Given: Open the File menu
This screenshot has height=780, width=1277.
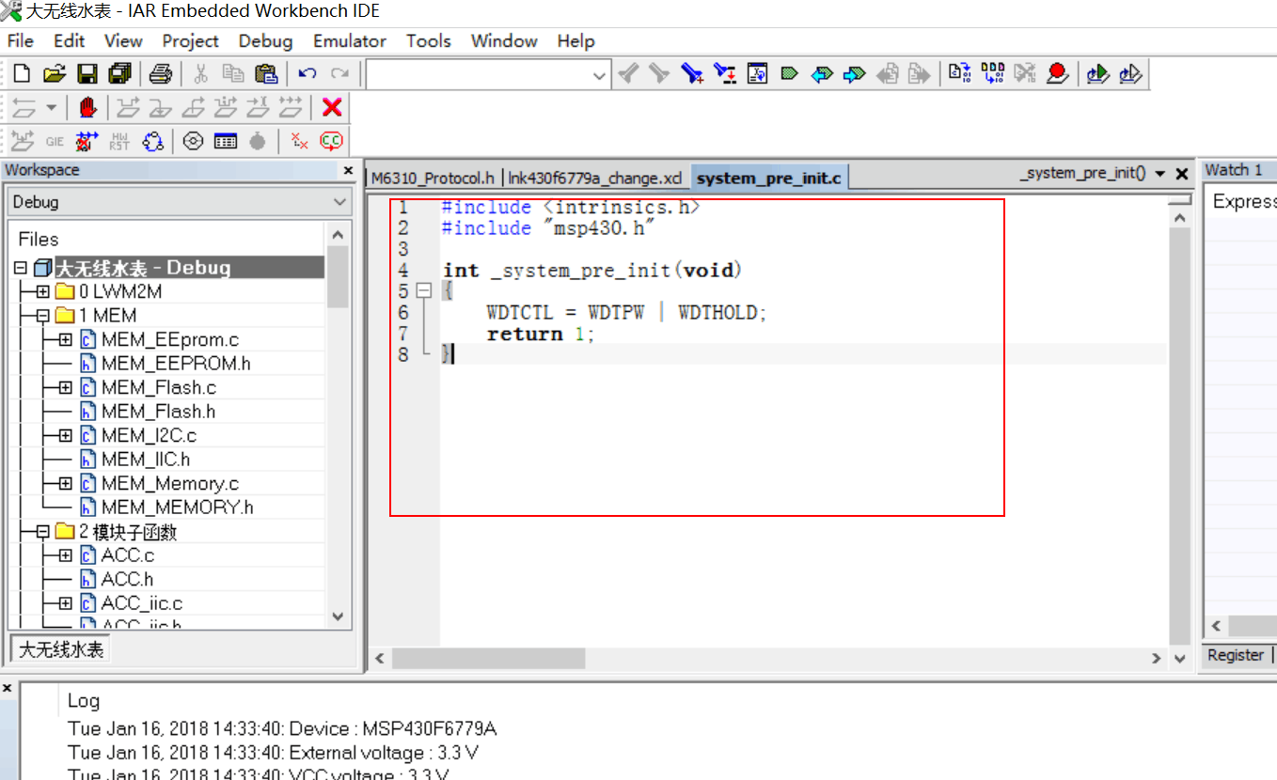Looking at the screenshot, I should coord(21,40).
